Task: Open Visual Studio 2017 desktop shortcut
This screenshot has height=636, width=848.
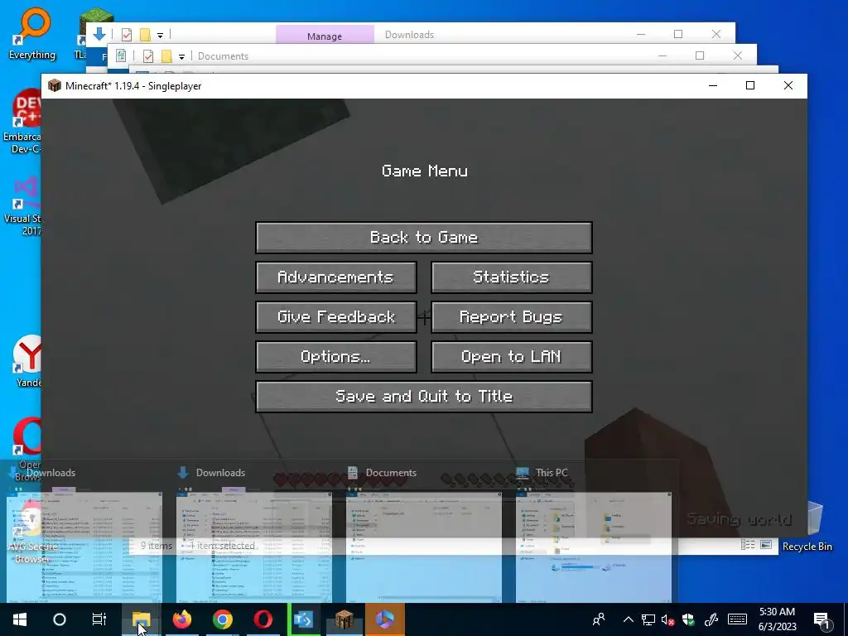Action: click(x=22, y=206)
